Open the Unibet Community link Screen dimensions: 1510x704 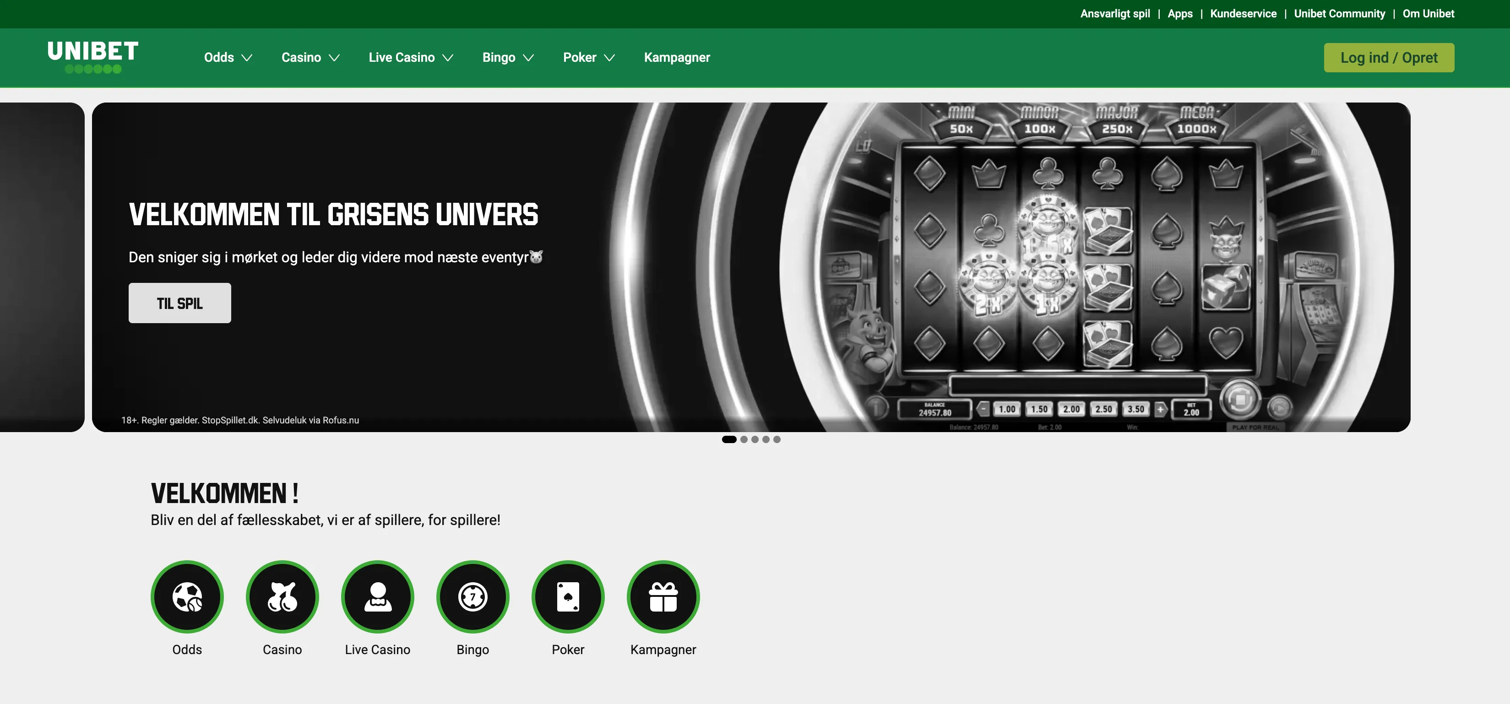[x=1339, y=13]
